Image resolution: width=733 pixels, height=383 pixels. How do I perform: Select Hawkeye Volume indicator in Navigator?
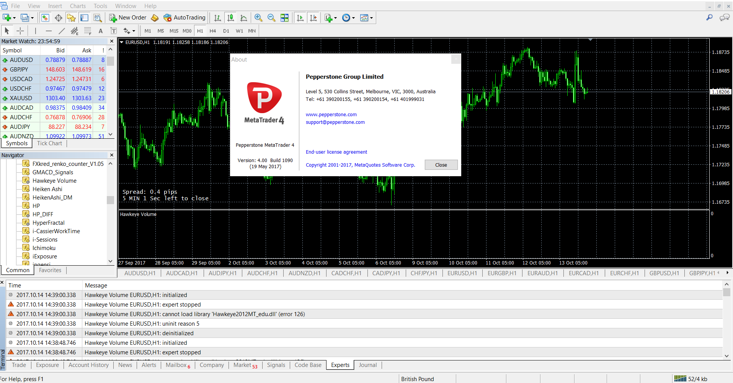54,180
